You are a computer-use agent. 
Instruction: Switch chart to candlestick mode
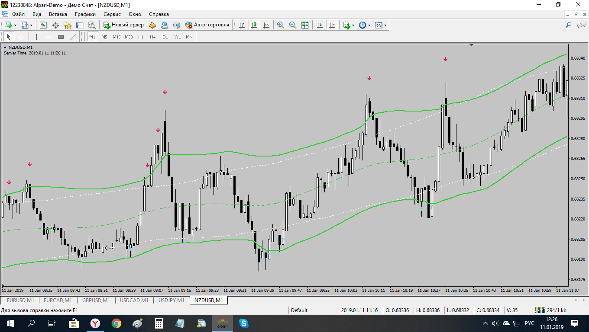(254, 25)
